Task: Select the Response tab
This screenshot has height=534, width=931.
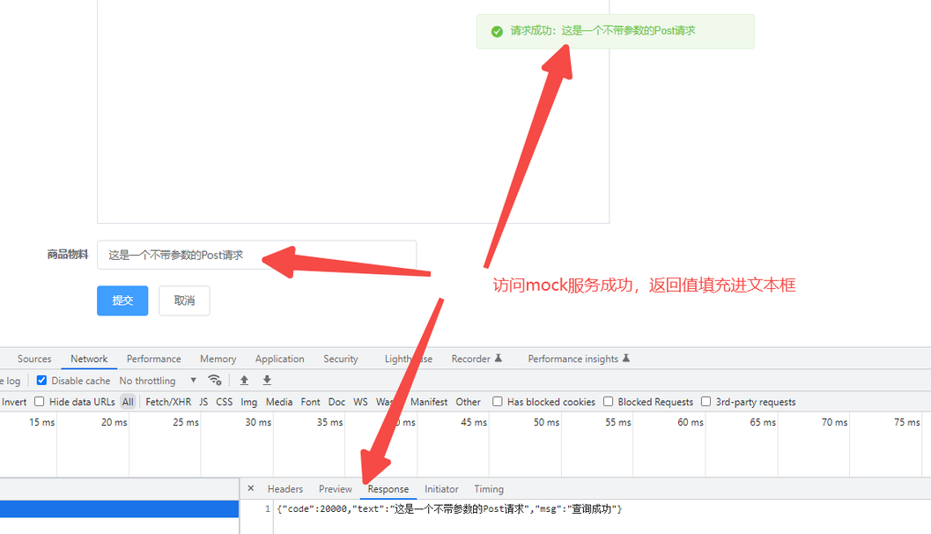Action: 388,489
